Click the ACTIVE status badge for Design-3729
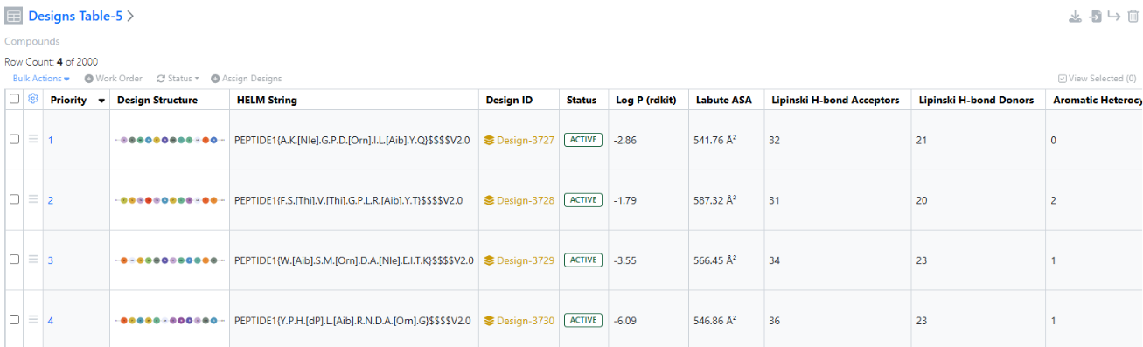1143x347 pixels. [x=583, y=260]
